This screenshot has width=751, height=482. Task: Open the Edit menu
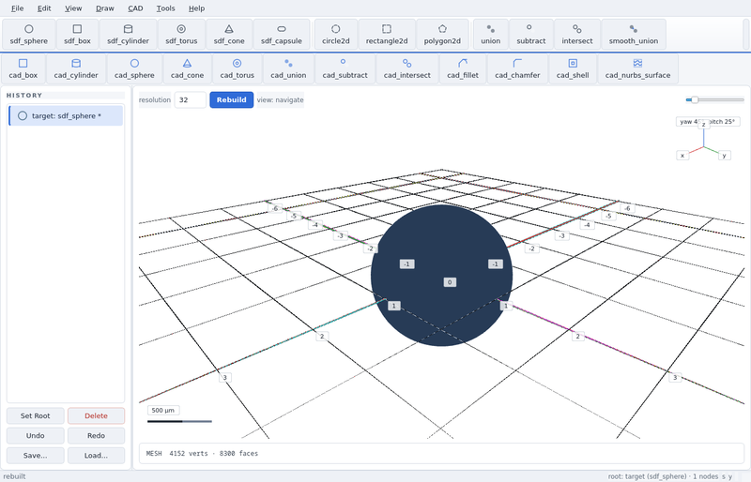point(44,8)
